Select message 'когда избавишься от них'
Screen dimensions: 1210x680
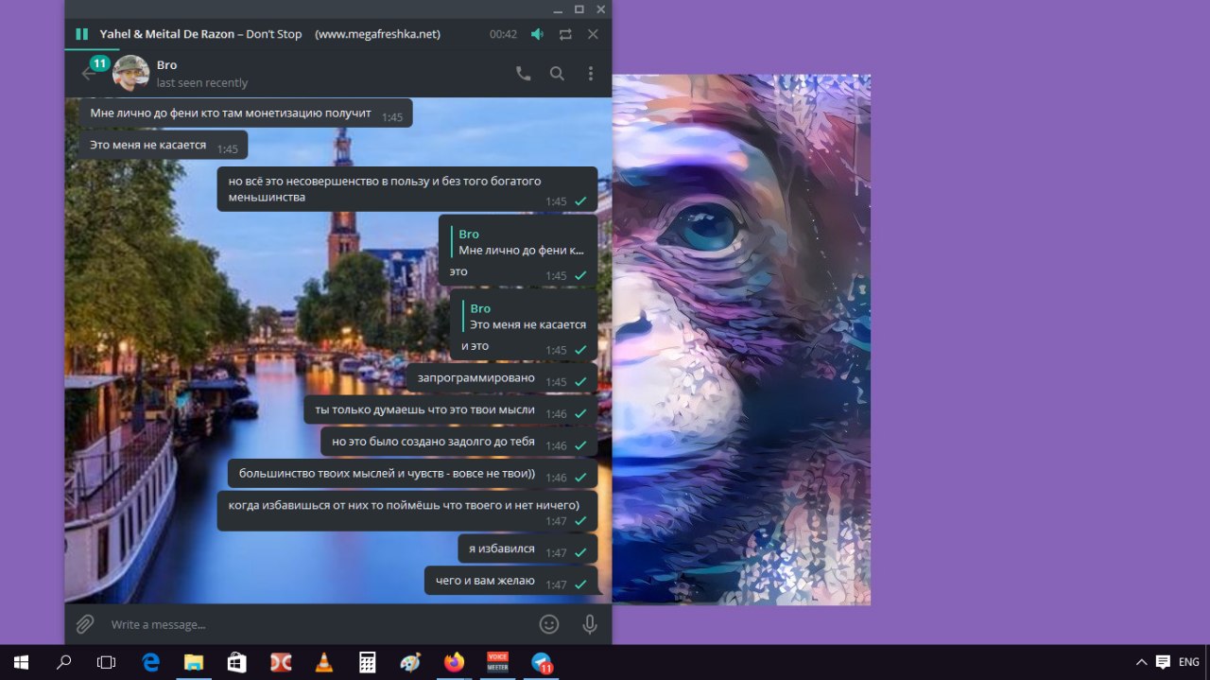coord(407,511)
